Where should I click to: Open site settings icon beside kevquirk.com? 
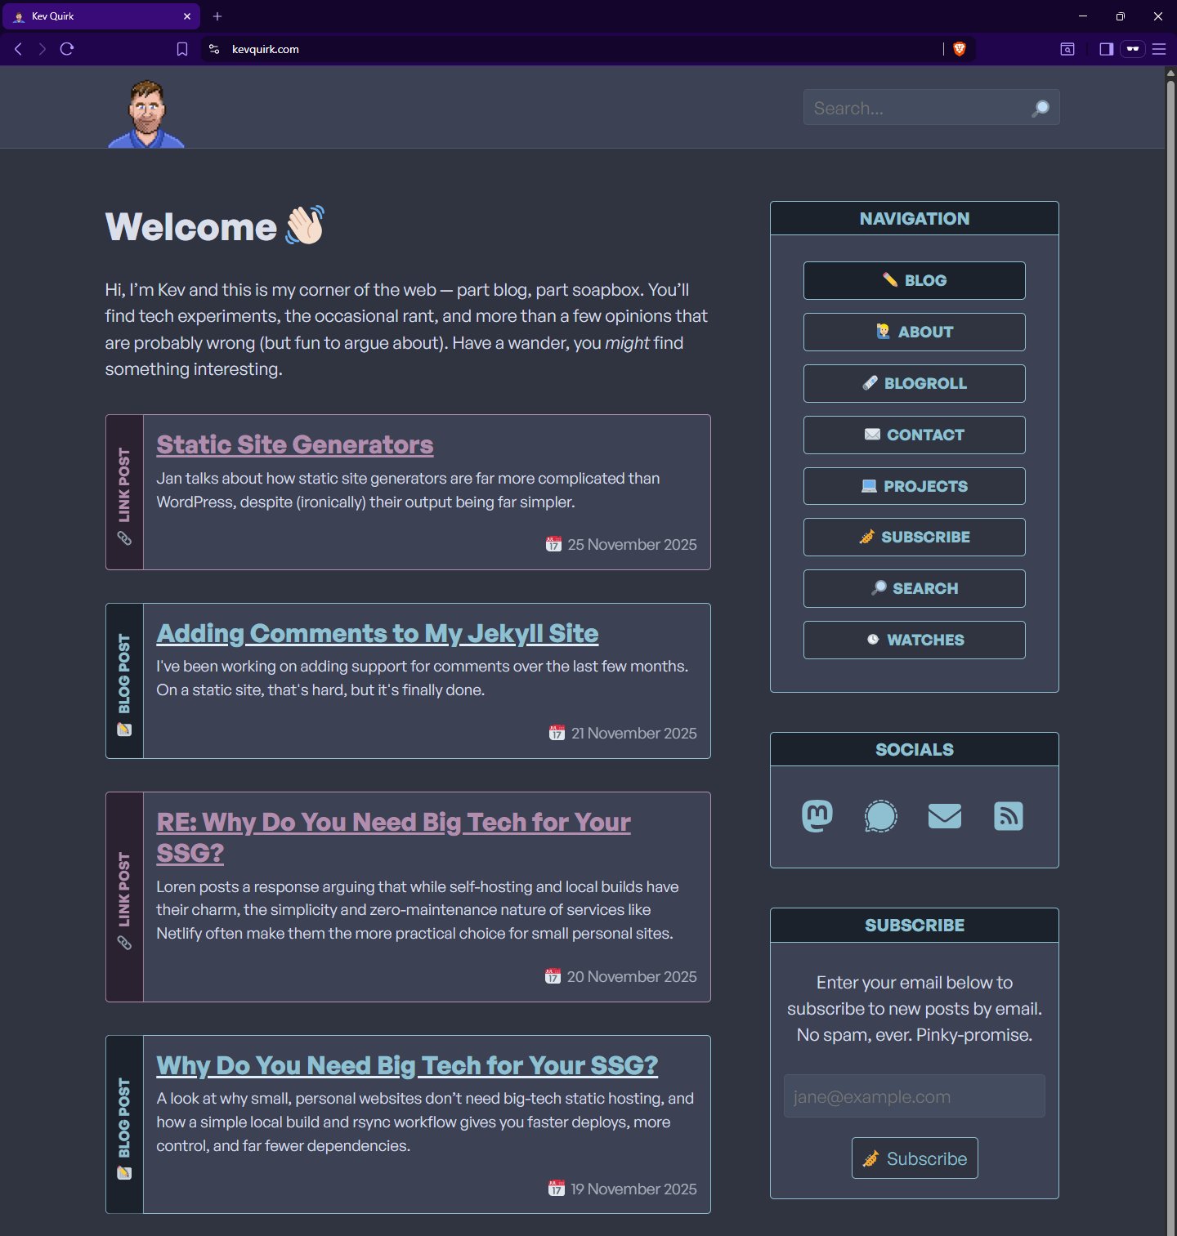(x=214, y=49)
